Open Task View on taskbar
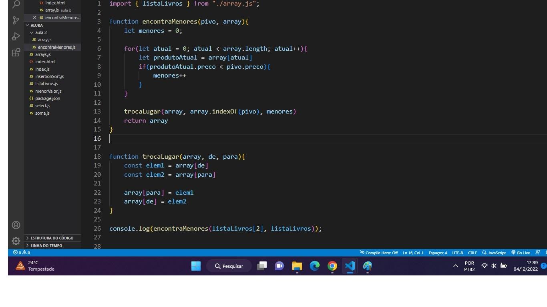Image resolution: width=547 pixels, height=307 pixels. pyautogui.click(x=262, y=266)
